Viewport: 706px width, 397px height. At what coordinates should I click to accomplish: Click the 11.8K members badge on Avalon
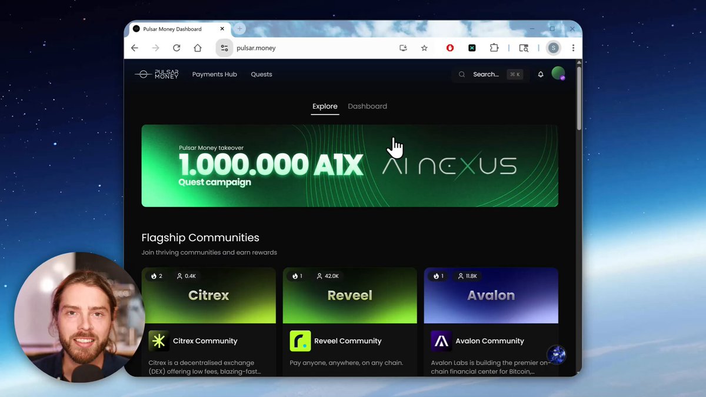click(468, 276)
